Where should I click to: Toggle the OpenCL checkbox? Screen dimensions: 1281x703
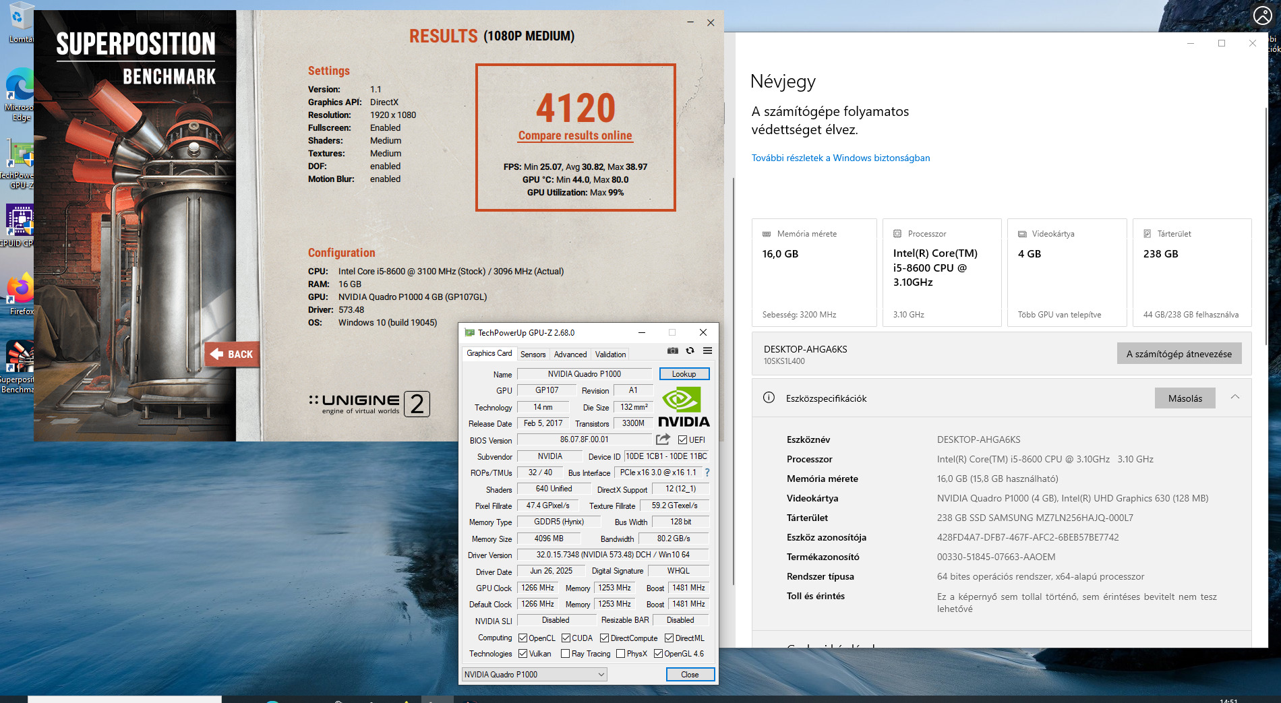coord(523,638)
